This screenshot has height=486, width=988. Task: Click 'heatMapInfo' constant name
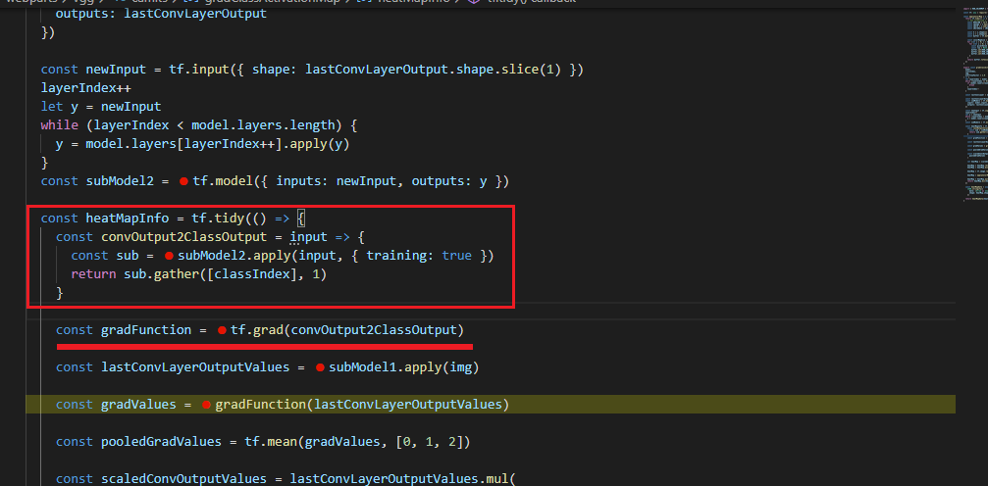pyautogui.click(x=128, y=219)
